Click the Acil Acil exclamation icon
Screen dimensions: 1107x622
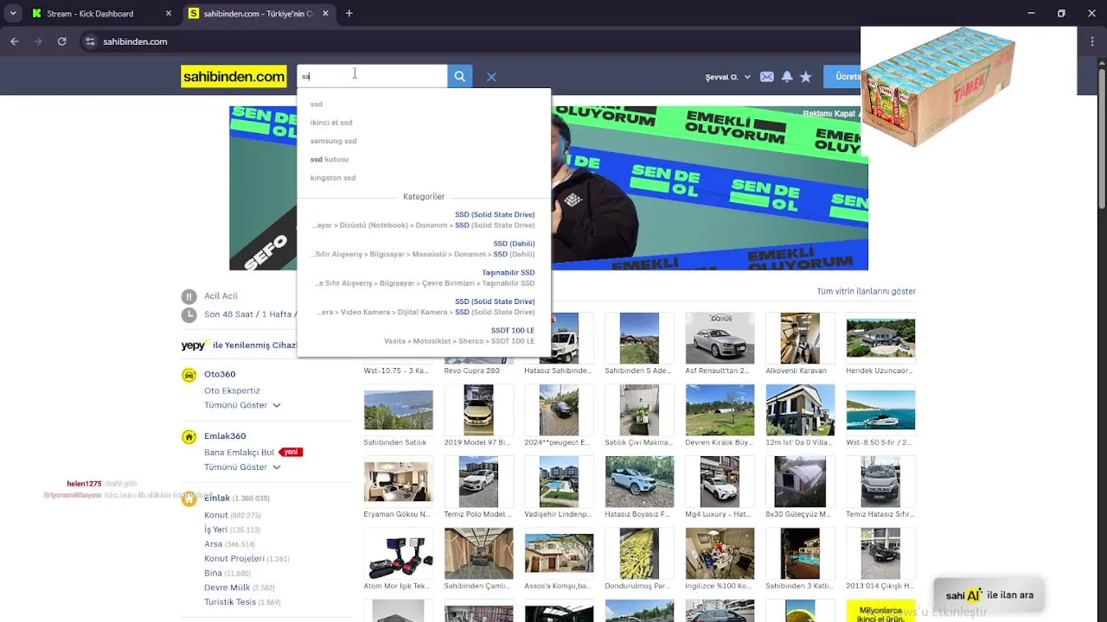tap(189, 296)
